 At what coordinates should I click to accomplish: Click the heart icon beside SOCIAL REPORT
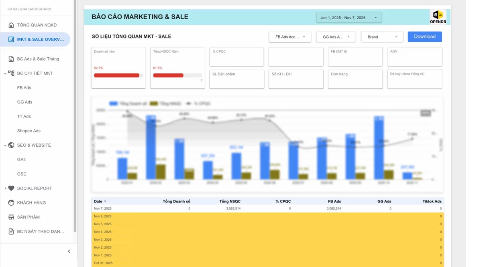11,188
